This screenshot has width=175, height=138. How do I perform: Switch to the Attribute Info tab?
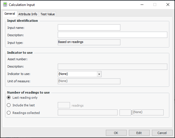pos(28,14)
